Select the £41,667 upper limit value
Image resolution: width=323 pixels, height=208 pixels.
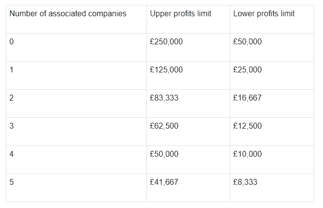(164, 182)
